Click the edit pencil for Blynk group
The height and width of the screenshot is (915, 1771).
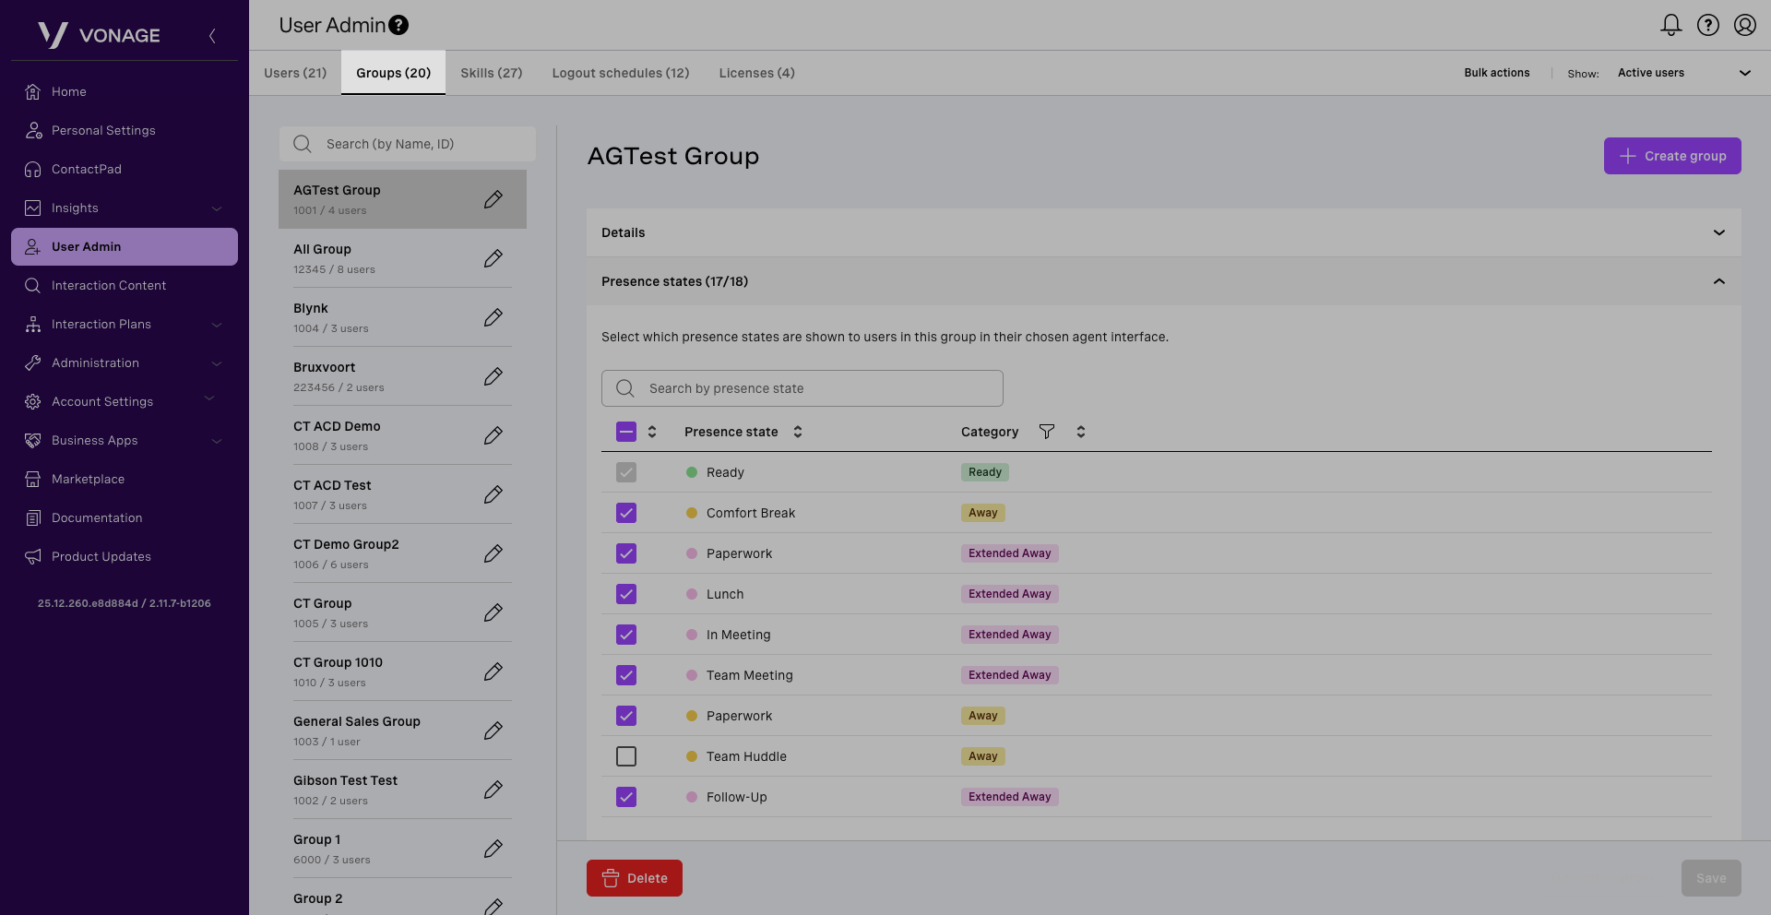click(x=493, y=317)
